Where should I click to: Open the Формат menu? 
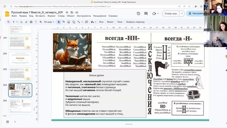pyautogui.click(x=51, y=16)
